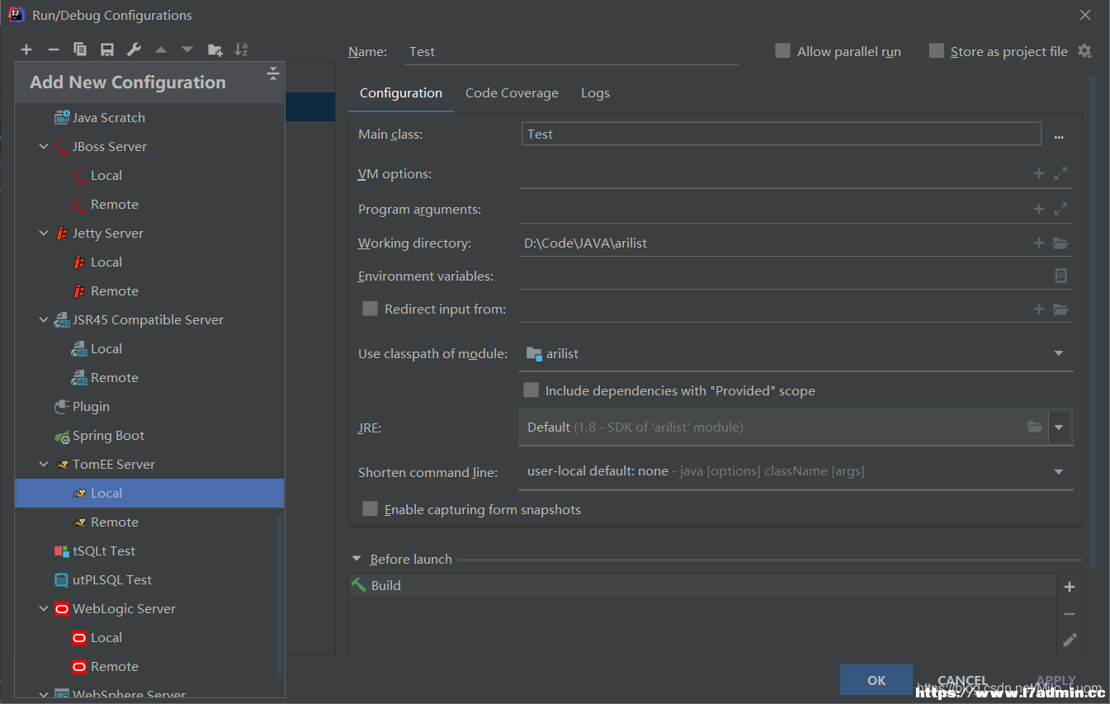
Task: Click the plus icon in Redirect input field
Action: [1039, 309]
